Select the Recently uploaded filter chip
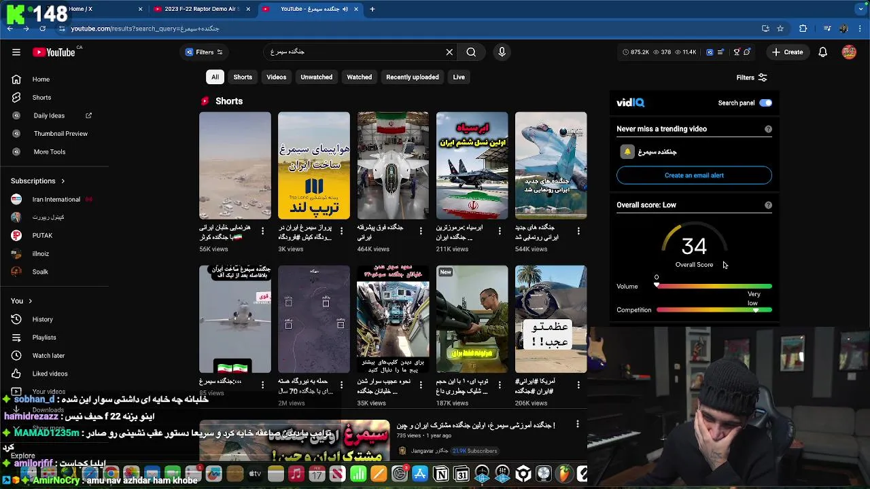 (x=413, y=77)
